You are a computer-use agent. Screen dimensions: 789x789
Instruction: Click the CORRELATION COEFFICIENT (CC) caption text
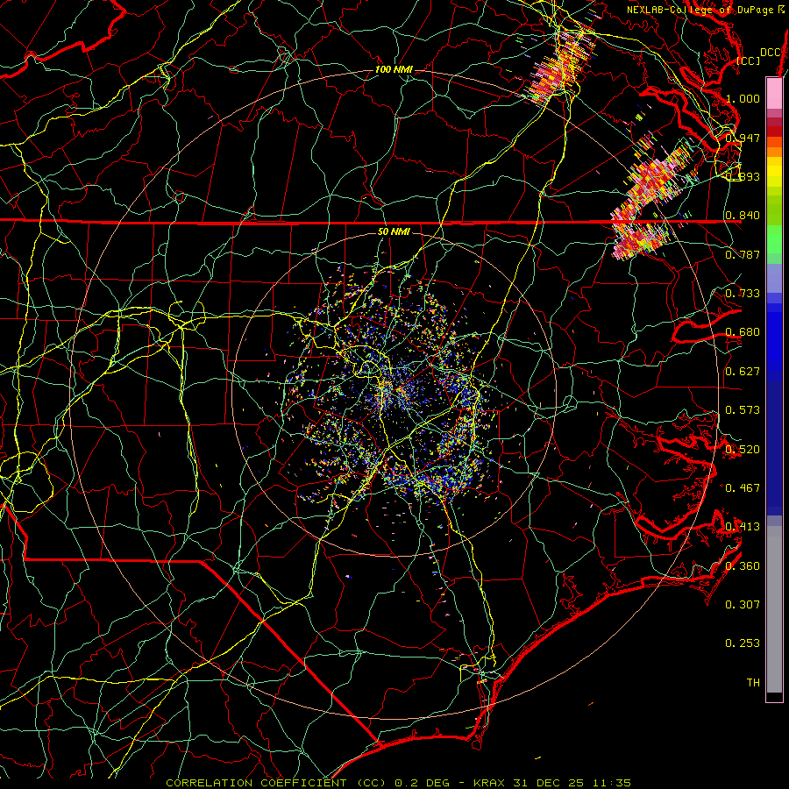[x=276, y=783]
